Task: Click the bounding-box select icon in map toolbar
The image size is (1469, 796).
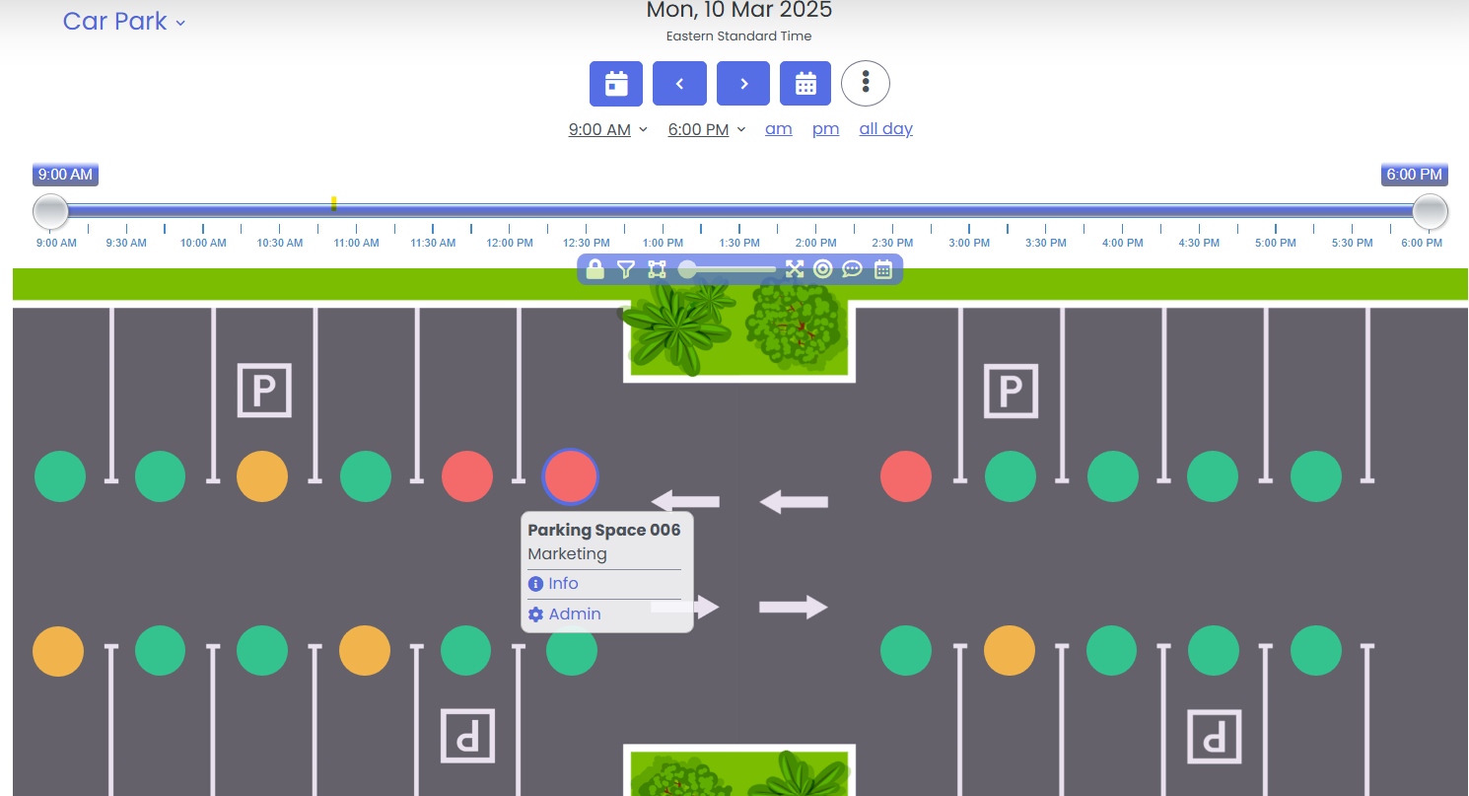Action: pos(657,269)
